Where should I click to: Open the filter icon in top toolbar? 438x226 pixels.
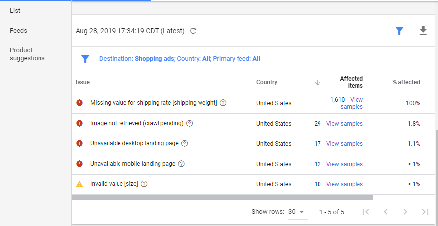click(399, 31)
